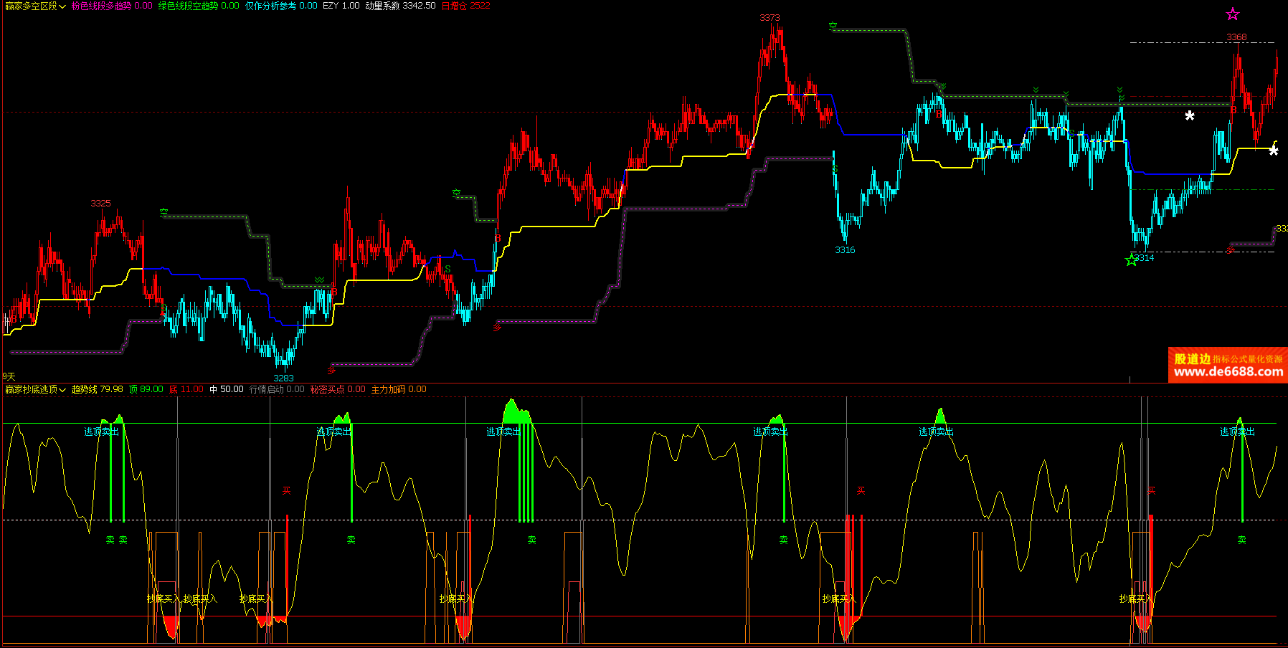This screenshot has height=648, width=1288.
Task: Click the green 空 marker left of 3373 peak
Action: 833,26
